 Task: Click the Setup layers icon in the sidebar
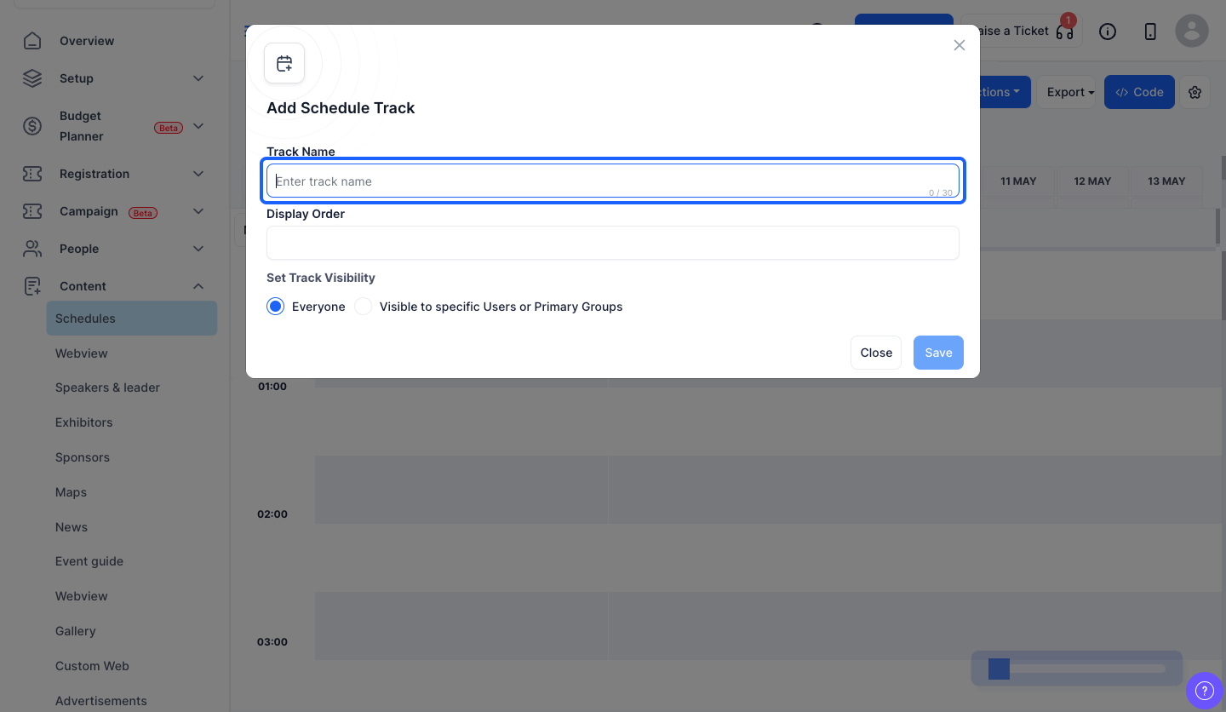point(32,78)
